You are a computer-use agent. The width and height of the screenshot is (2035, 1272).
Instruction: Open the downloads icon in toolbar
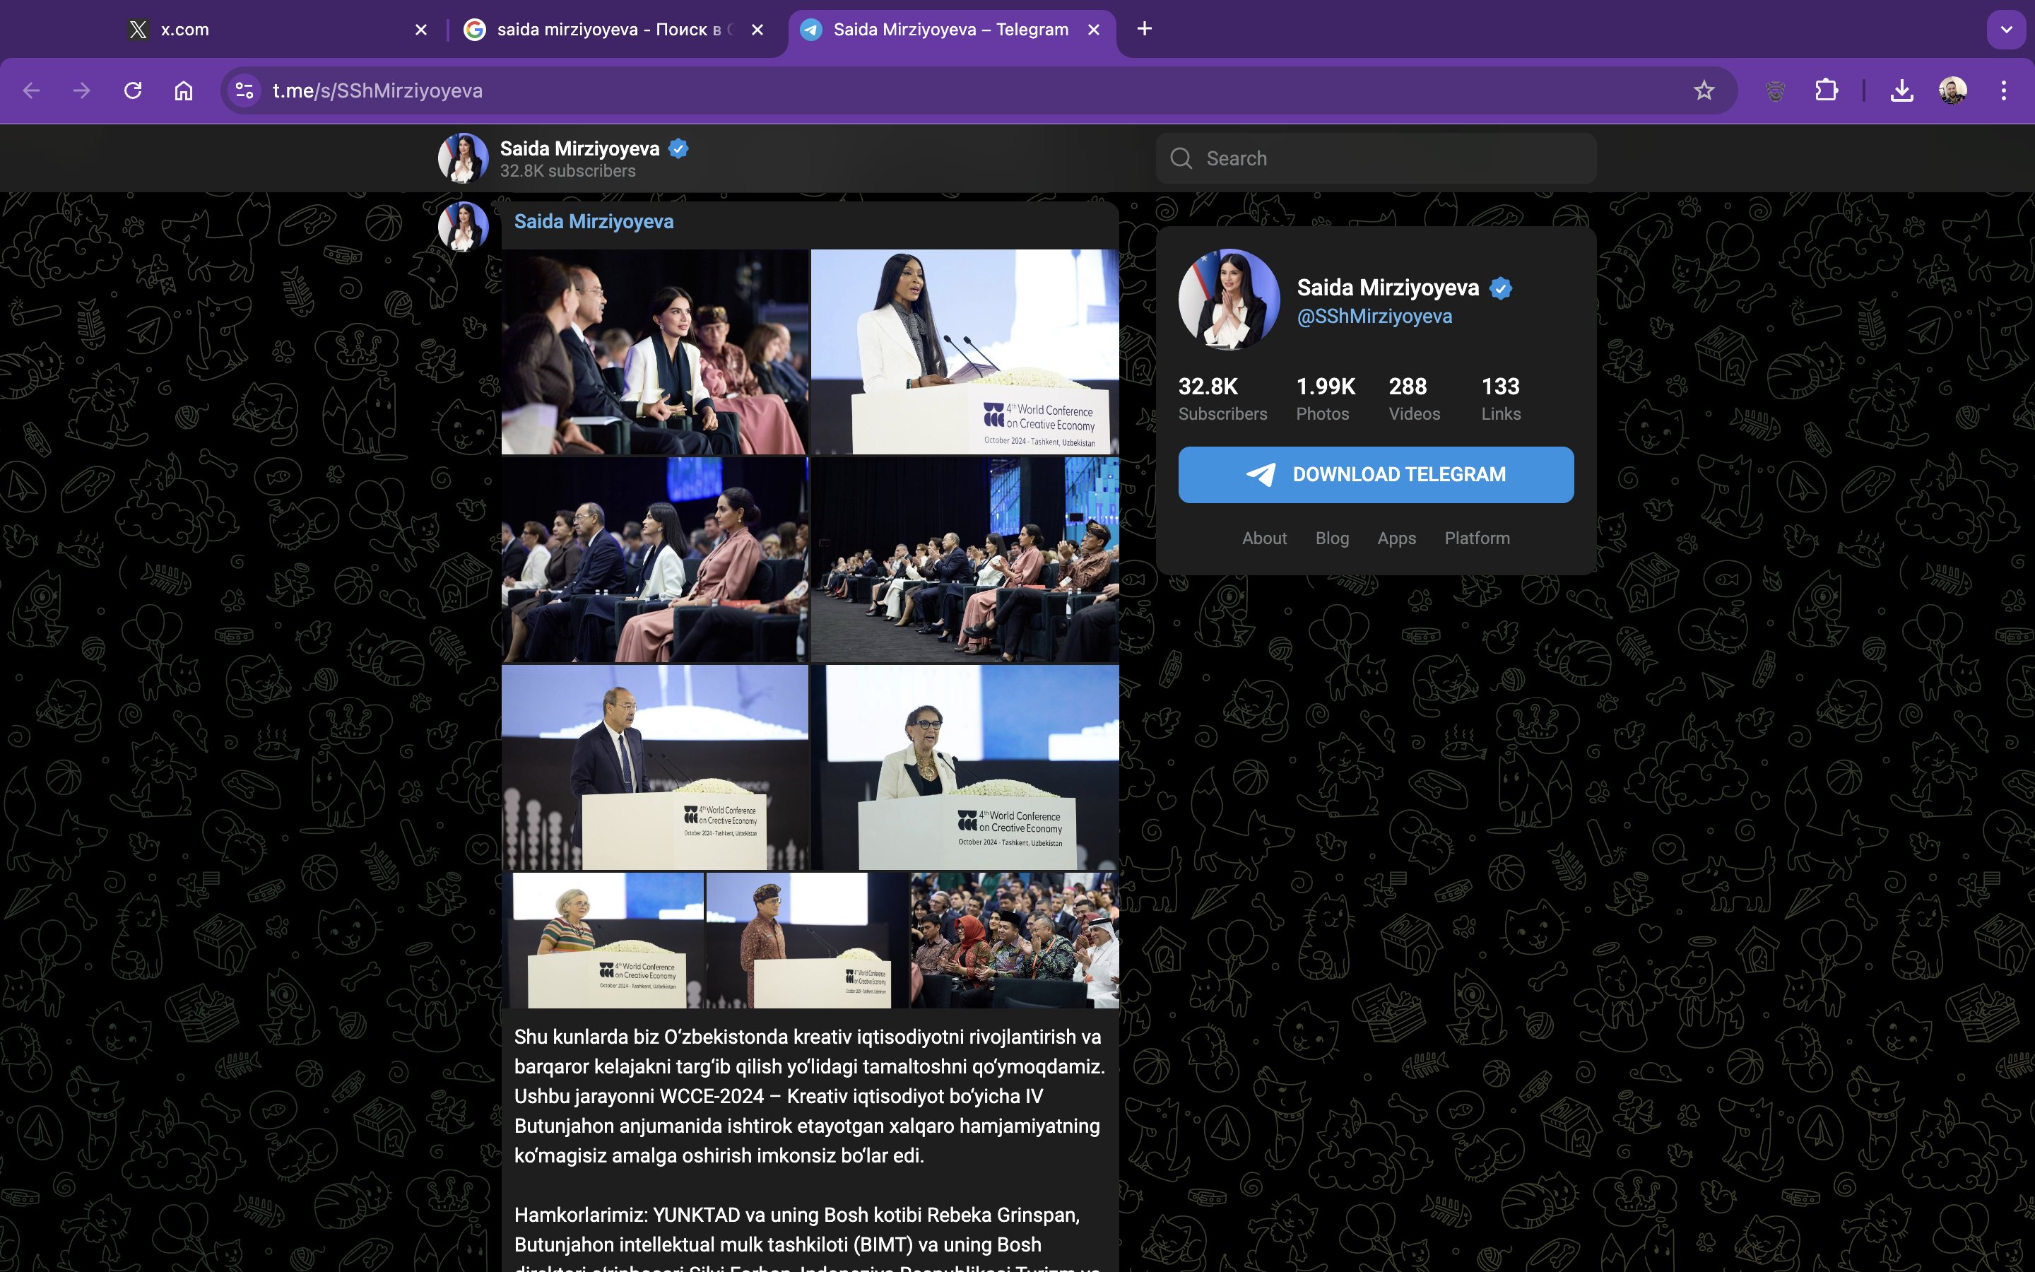coord(1901,91)
